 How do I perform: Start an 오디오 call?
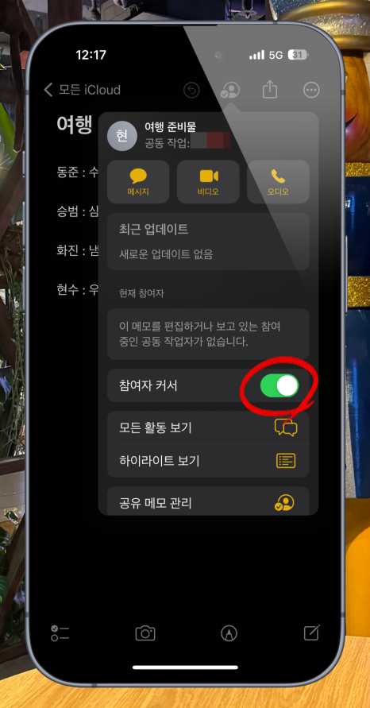(x=278, y=182)
